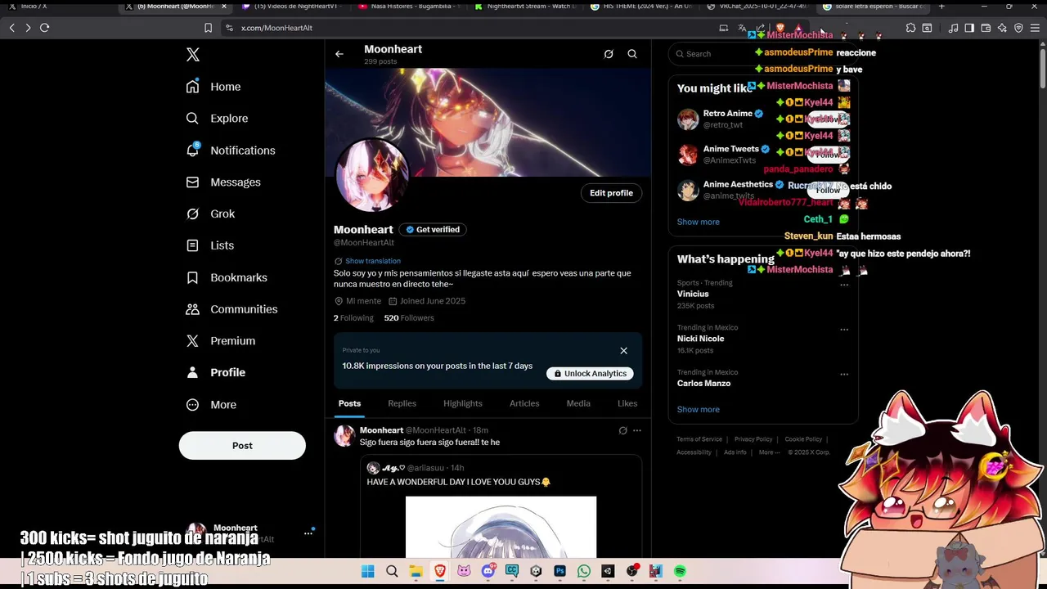This screenshot has height=589, width=1047.
Task: Click the Grok icon in profile header
Action: 609,54
